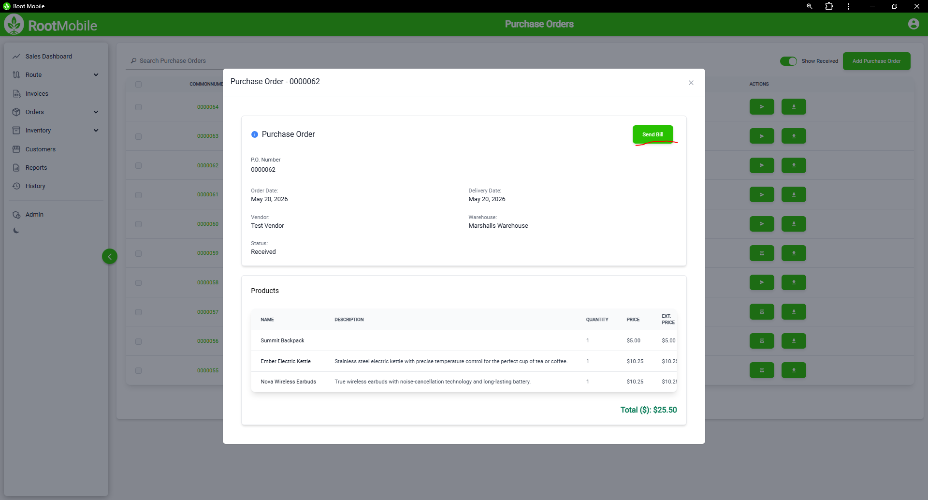
Task: Tick the checkbox for order 0000057
Action: click(139, 312)
